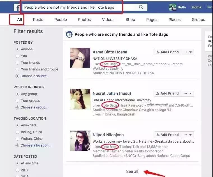Switch to the Posts tab

(x=38, y=20)
